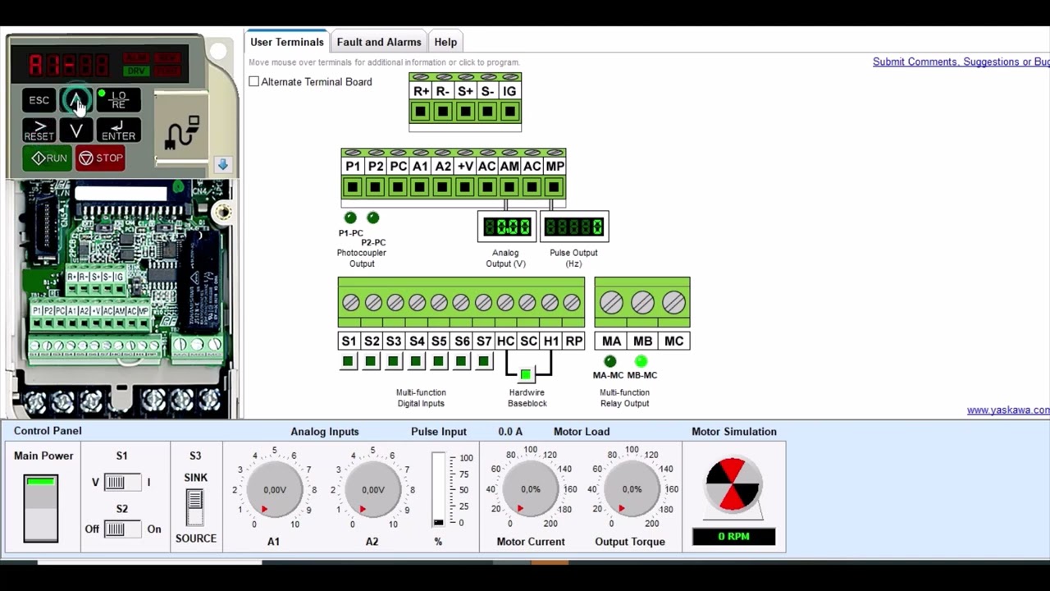This screenshot has height=591, width=1050.
Task: Open the Fault and Alarms tab
Action: (379, 42)
